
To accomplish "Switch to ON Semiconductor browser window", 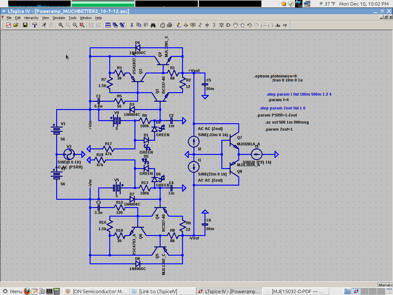I will [96, 291].
